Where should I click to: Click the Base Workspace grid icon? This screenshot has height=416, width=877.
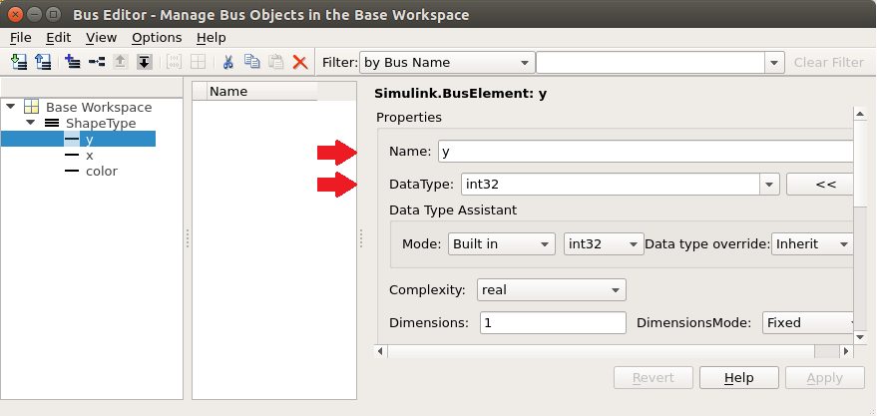click(31, 107)
